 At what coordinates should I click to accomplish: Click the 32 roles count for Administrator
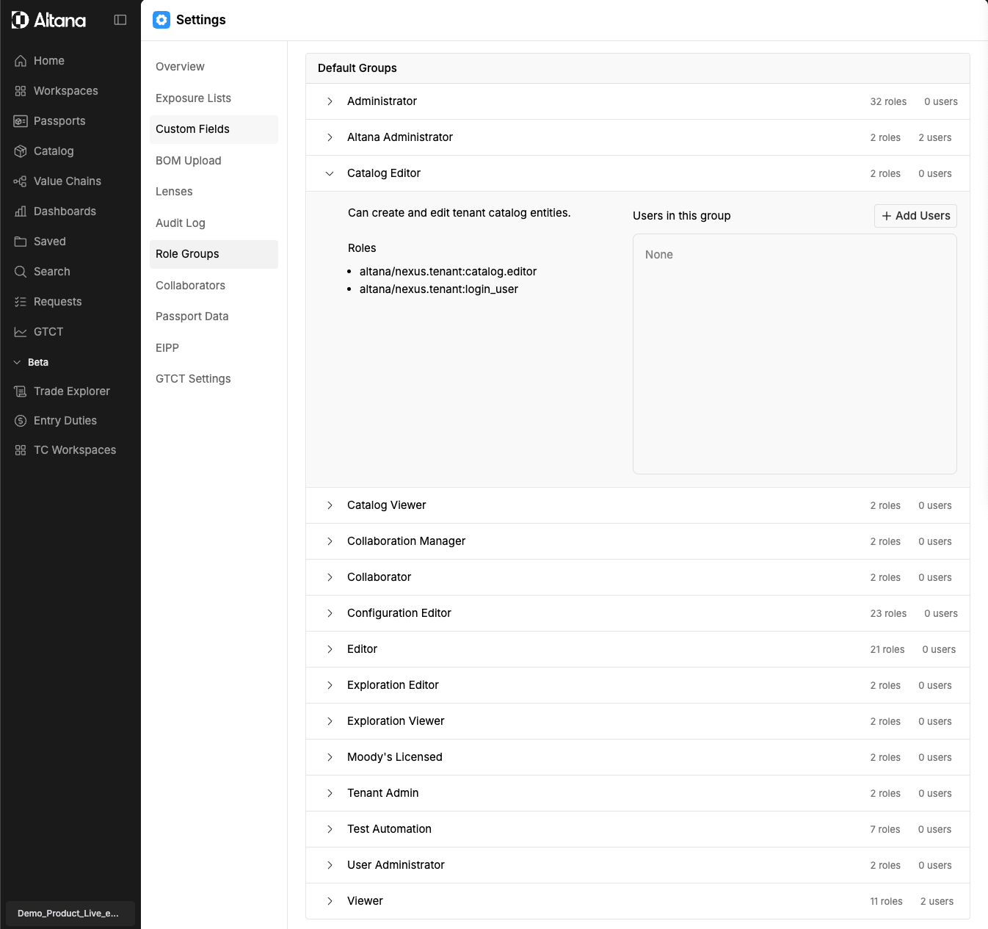click(x=888, y=102)
